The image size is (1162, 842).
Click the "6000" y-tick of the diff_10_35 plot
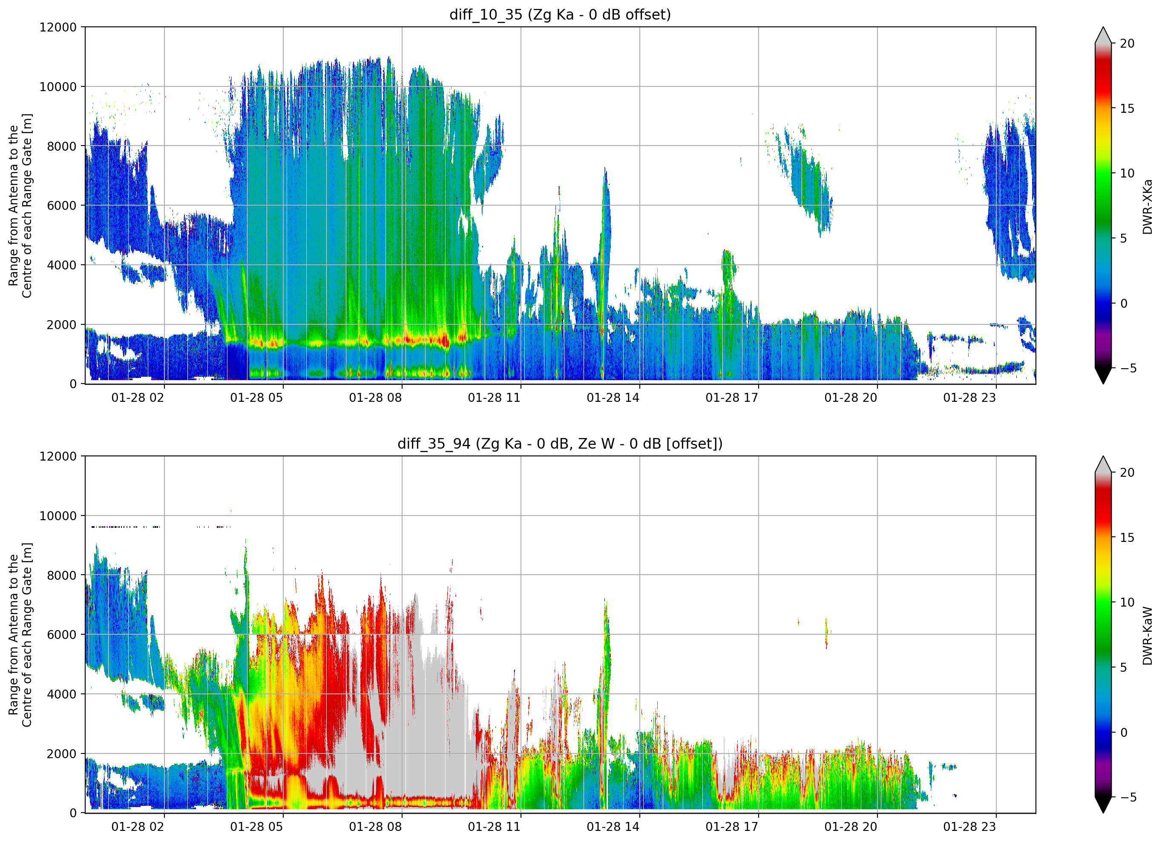[61, 205]
